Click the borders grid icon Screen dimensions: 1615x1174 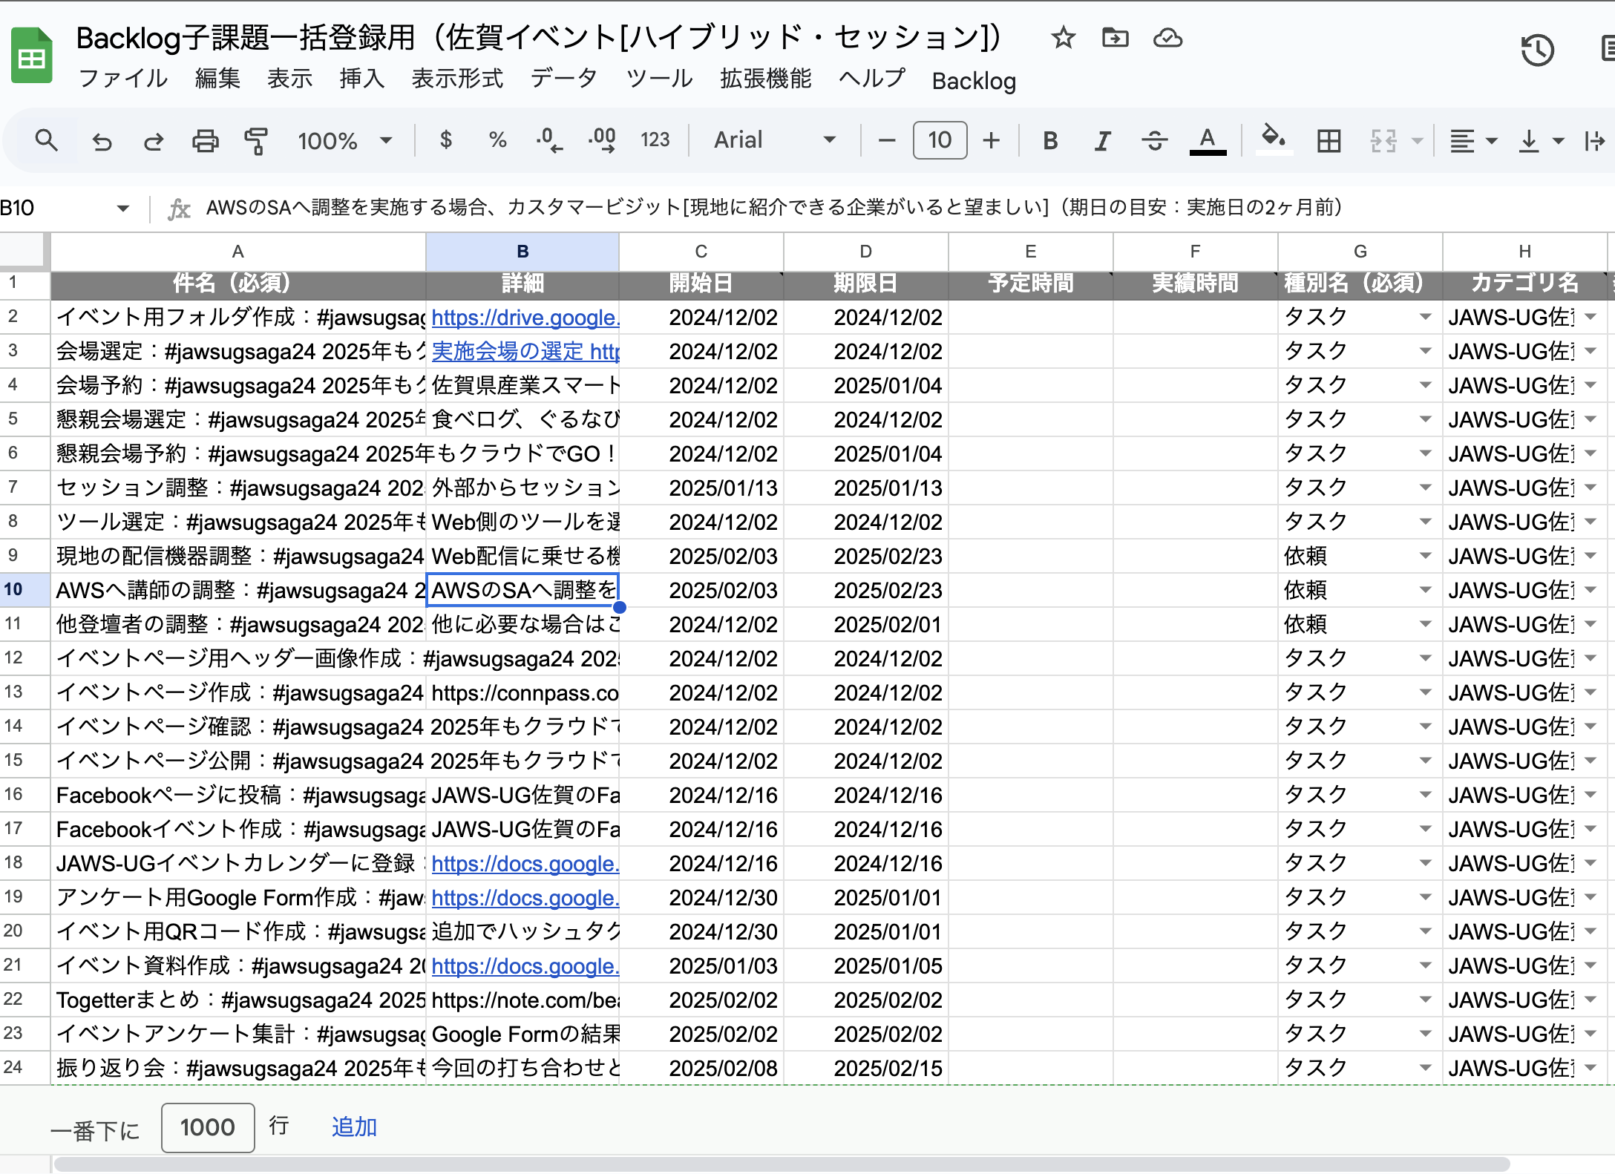pyautogui.click(x=1329, y=140)
